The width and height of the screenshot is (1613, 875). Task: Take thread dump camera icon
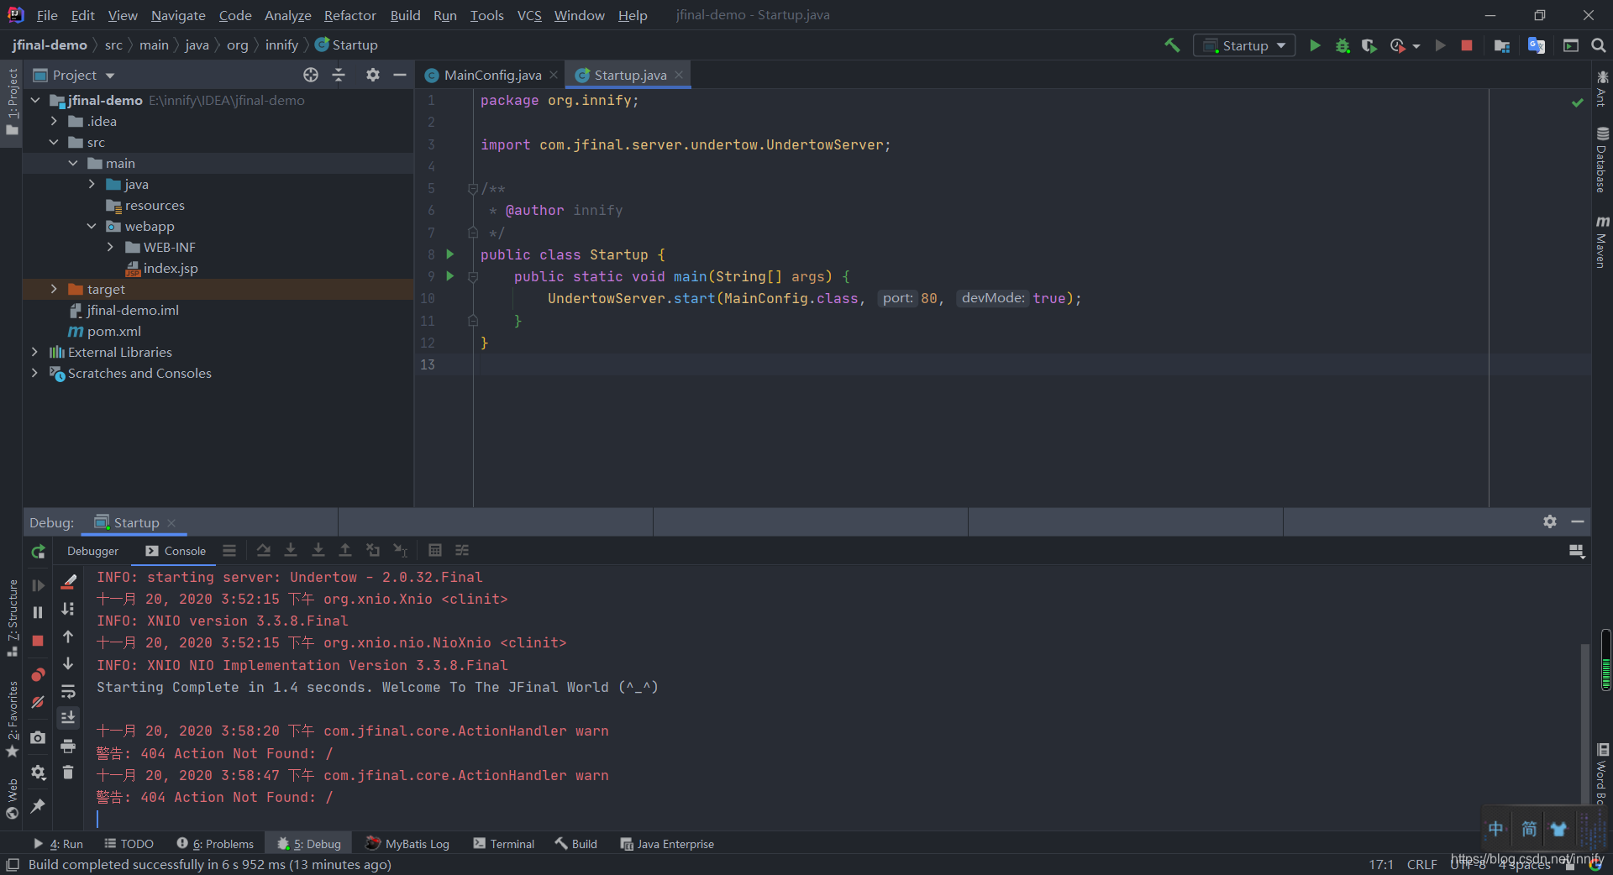coord(38,738)
